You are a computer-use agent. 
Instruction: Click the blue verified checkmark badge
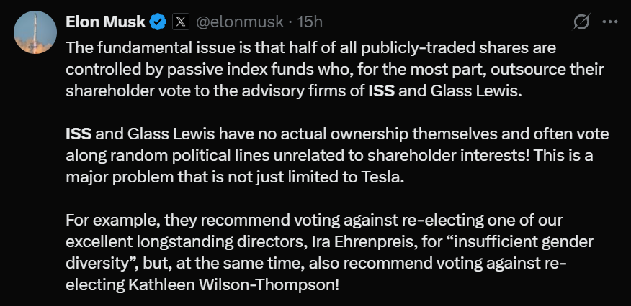coord(158,22)
